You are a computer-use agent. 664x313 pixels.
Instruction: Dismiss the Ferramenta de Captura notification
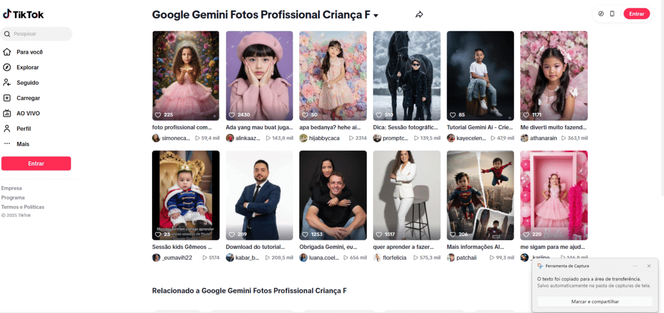point(649,266)
